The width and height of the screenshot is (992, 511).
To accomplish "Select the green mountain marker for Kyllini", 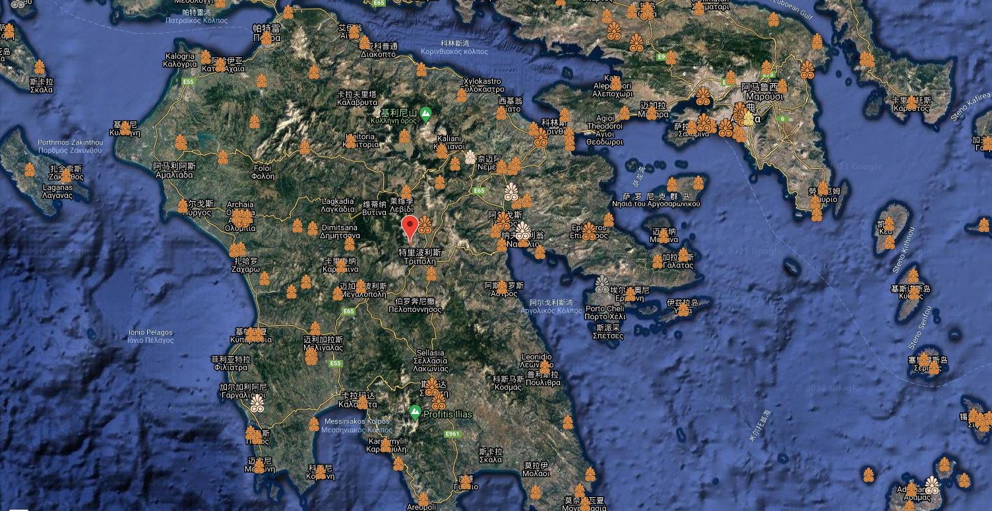I will pos(426,113).
